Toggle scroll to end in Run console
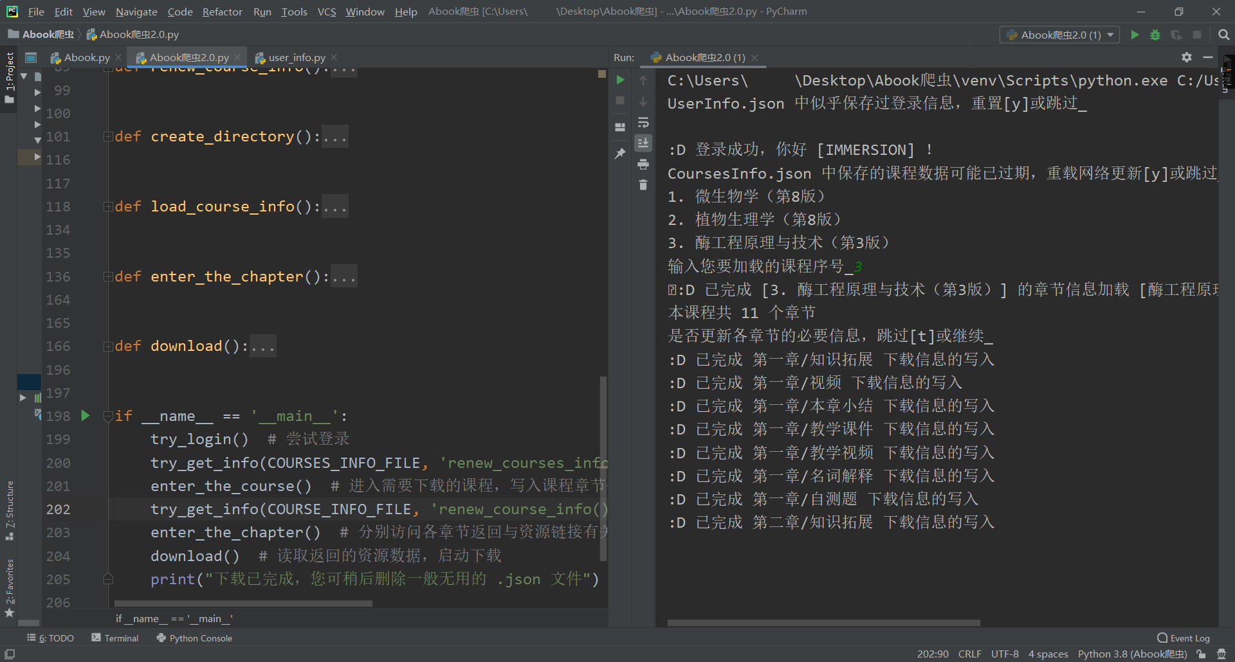 coord(643,143)
